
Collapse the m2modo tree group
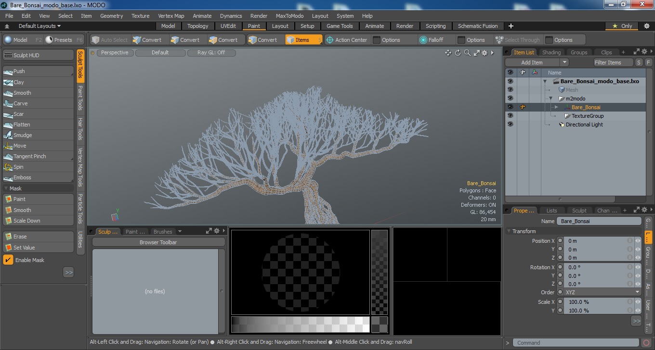pyautogui.click(x=550, y=99)
